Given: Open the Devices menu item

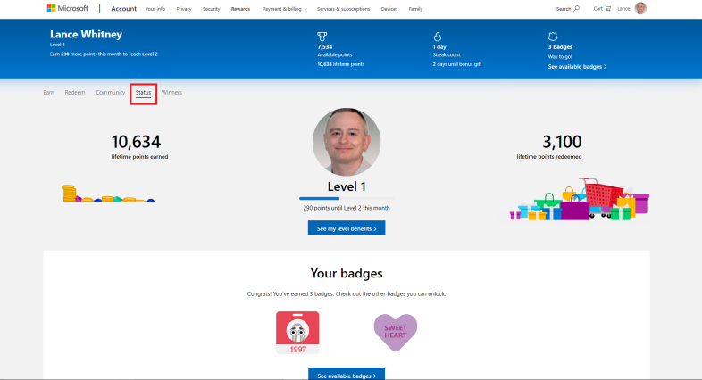Looking at the screenshot, I should point(389,9).
